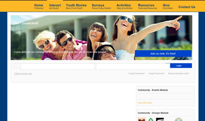This screenshot has width=205, height=121.
Task: Click the first group avatar thumbnail
Action: (141, 119)
